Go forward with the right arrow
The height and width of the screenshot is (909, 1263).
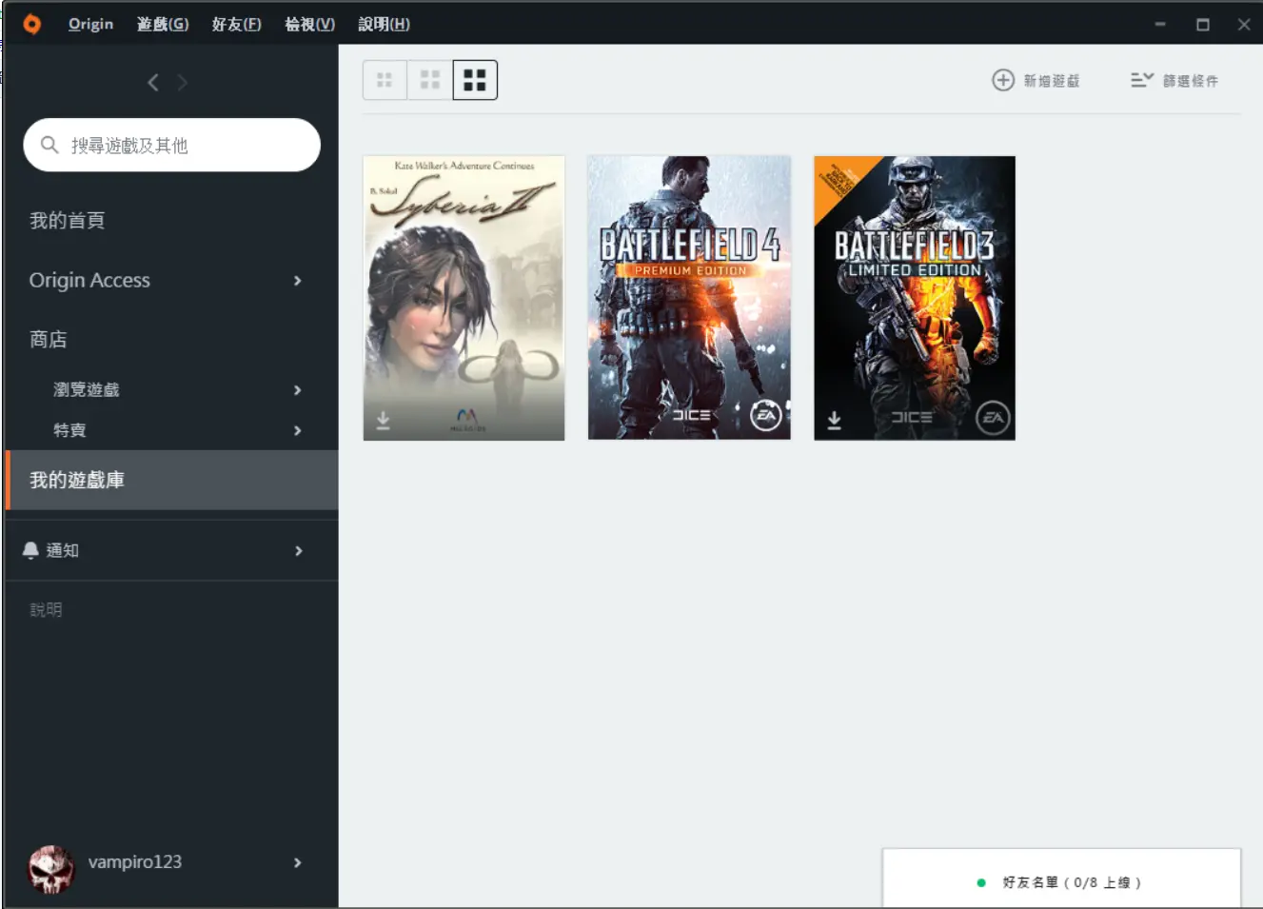tap(183, 83)
